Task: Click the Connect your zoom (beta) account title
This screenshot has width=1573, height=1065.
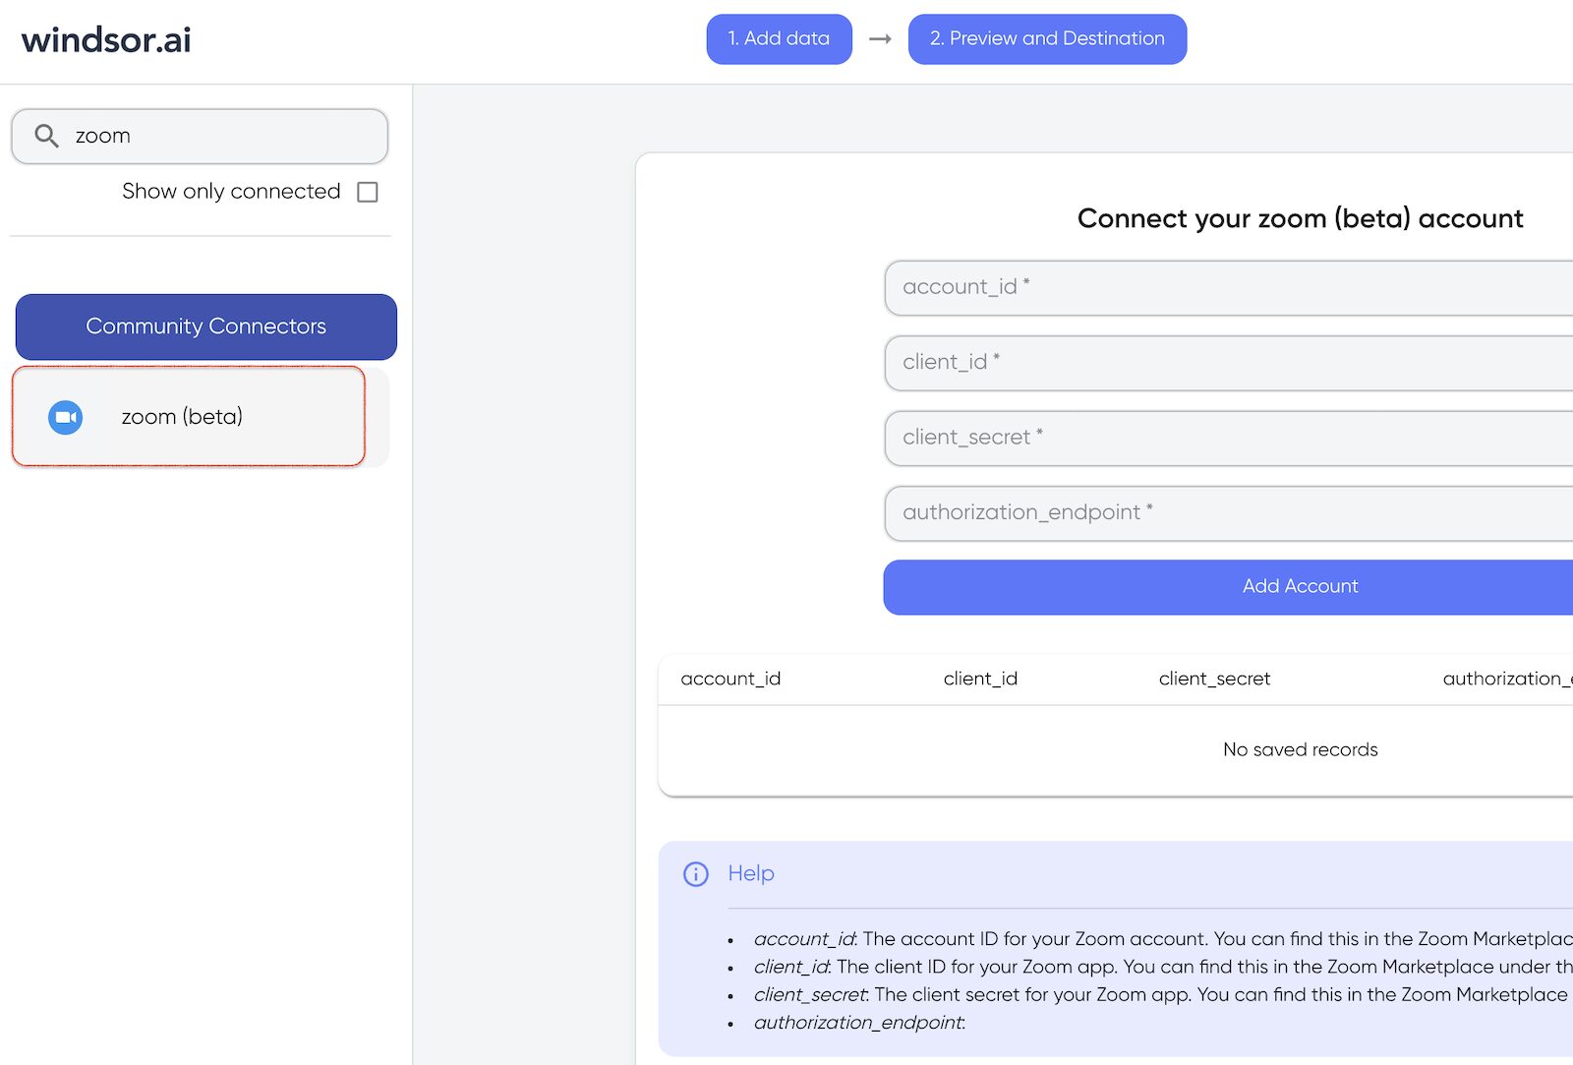Action: [x=1301, y=218]
